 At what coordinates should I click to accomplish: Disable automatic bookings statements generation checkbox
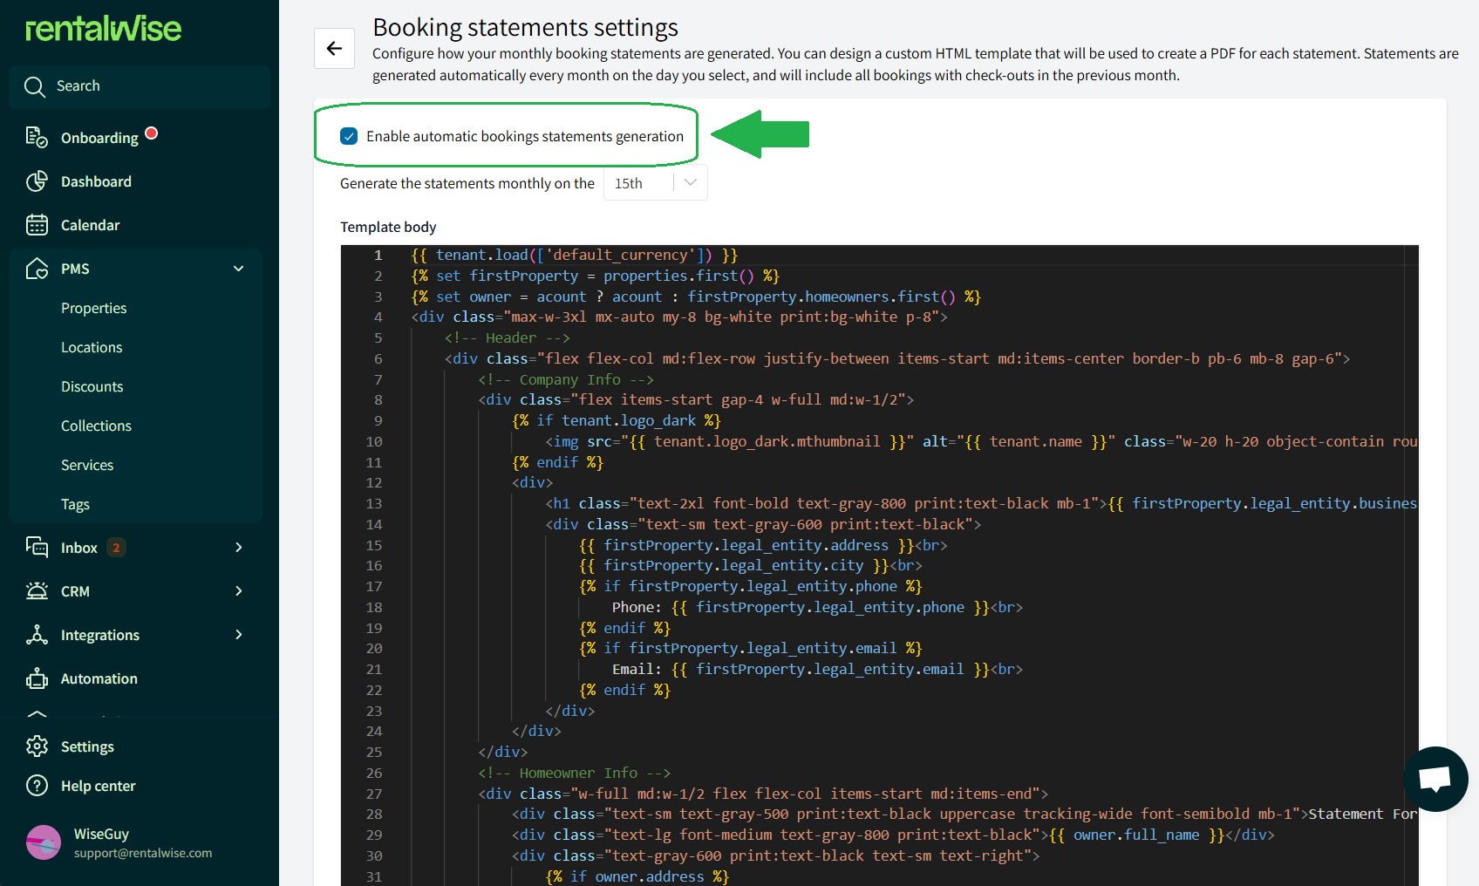(x=349, y=136)
